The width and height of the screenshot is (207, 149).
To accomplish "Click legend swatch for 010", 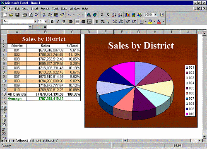I will point(187,114).
